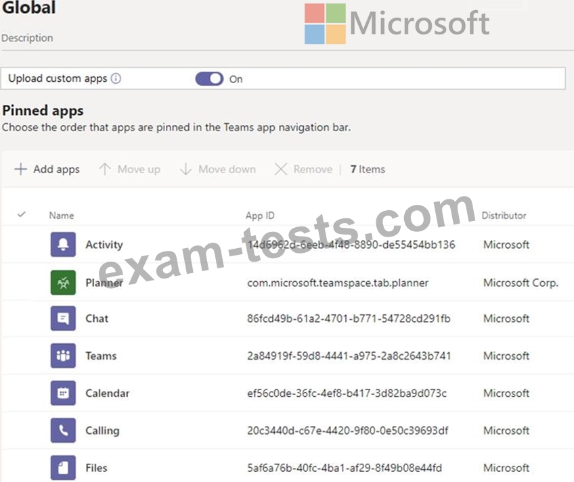
Task: Click the Remove X icon
Action: coord(281,169)
